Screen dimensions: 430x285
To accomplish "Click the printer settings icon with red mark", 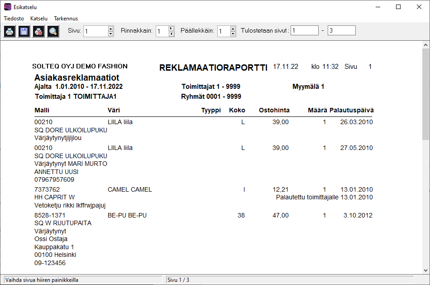I will 38,31.
